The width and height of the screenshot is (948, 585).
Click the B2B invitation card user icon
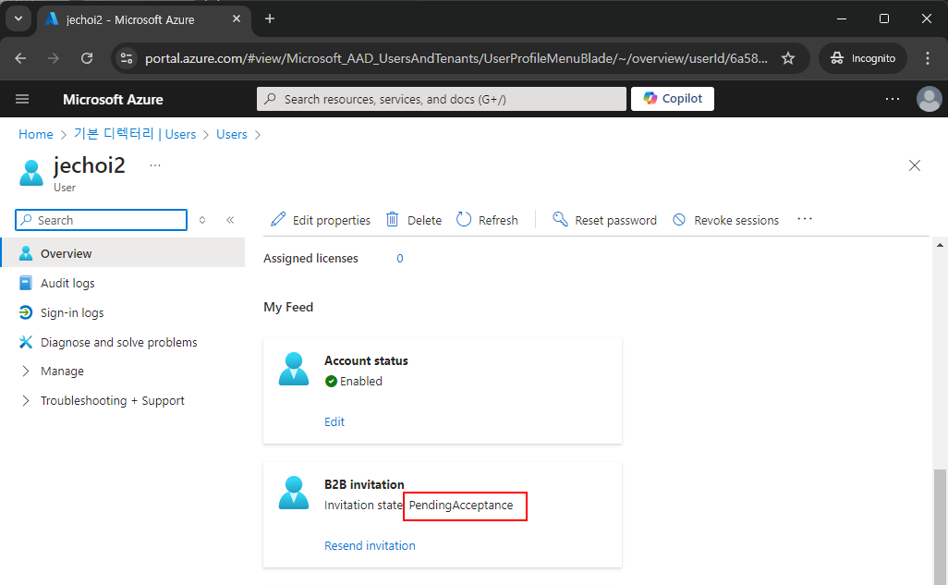coord(294,493)
